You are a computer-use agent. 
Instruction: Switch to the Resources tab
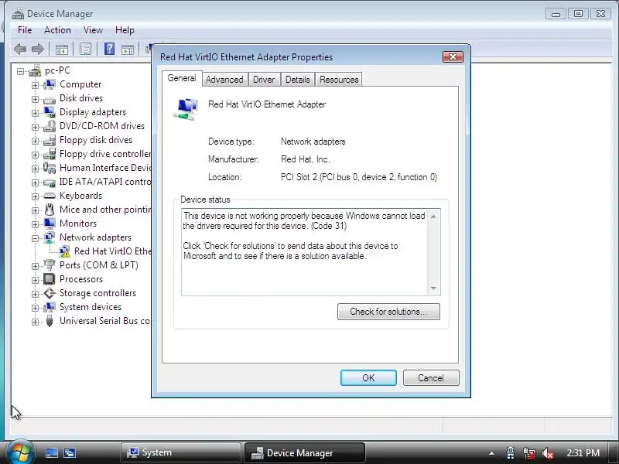pyautogui.click(x=339, y=80)
